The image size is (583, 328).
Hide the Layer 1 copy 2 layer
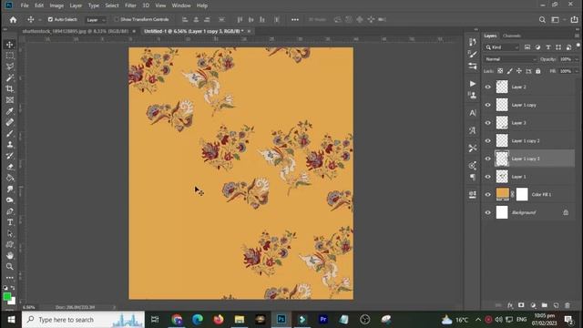pos(488,140)
